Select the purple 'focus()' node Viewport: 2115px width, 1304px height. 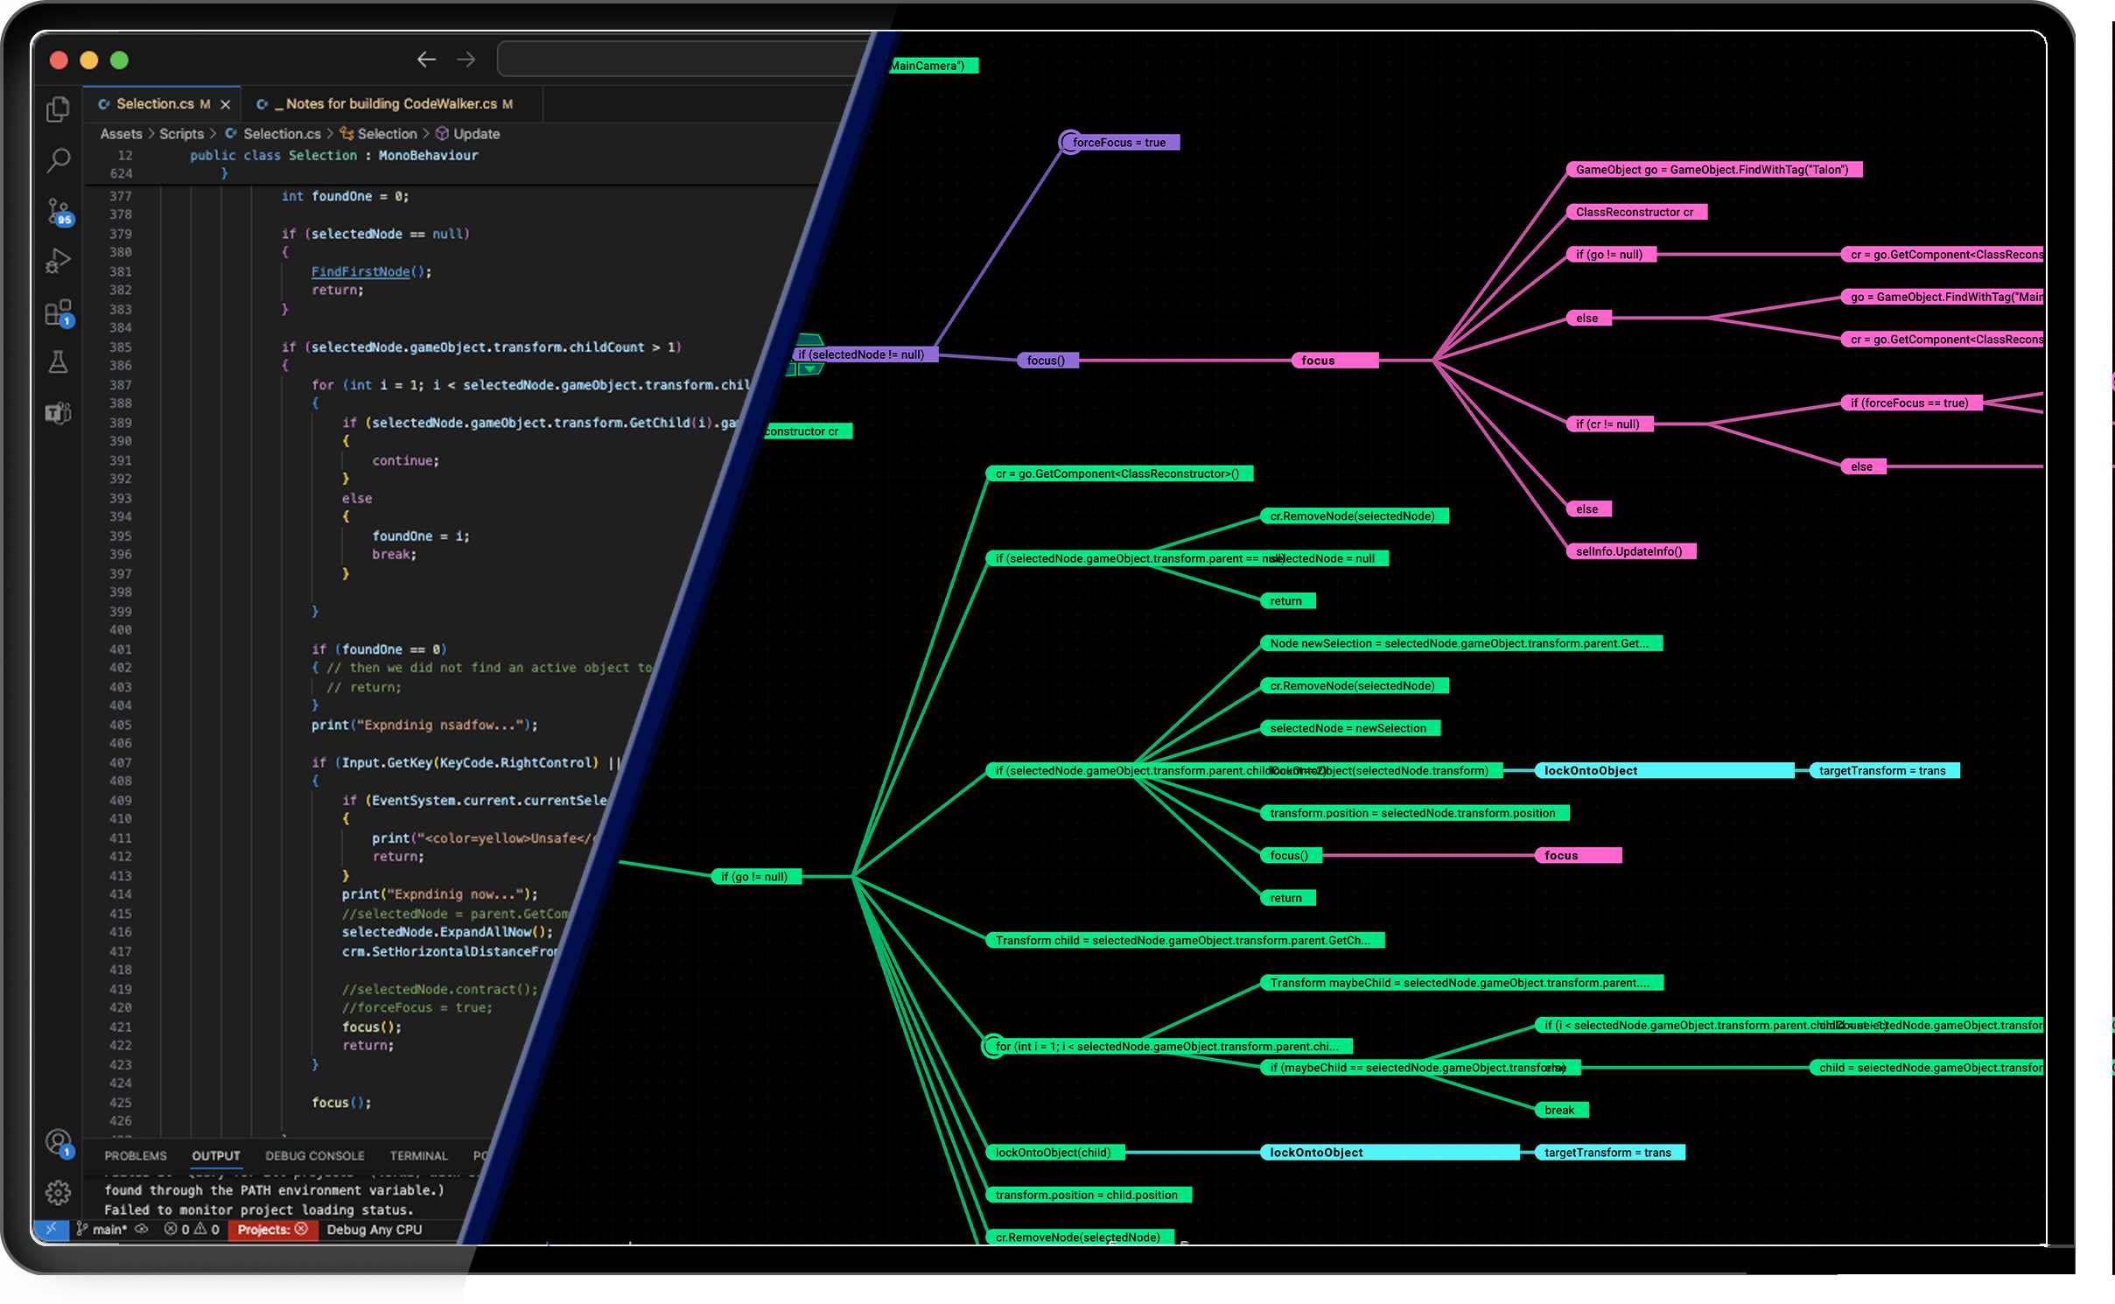1047,360
